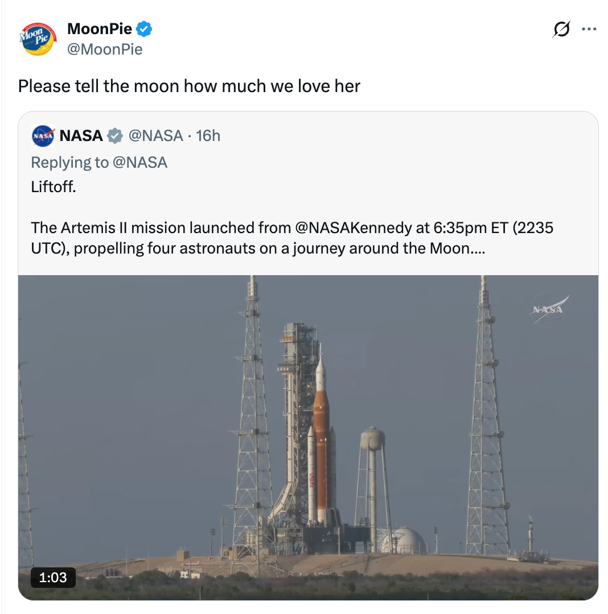The width and height of the screenshot is (608, 614).
Task: Click MoonPie's profile avatar
Action: [x=37, y=39]
